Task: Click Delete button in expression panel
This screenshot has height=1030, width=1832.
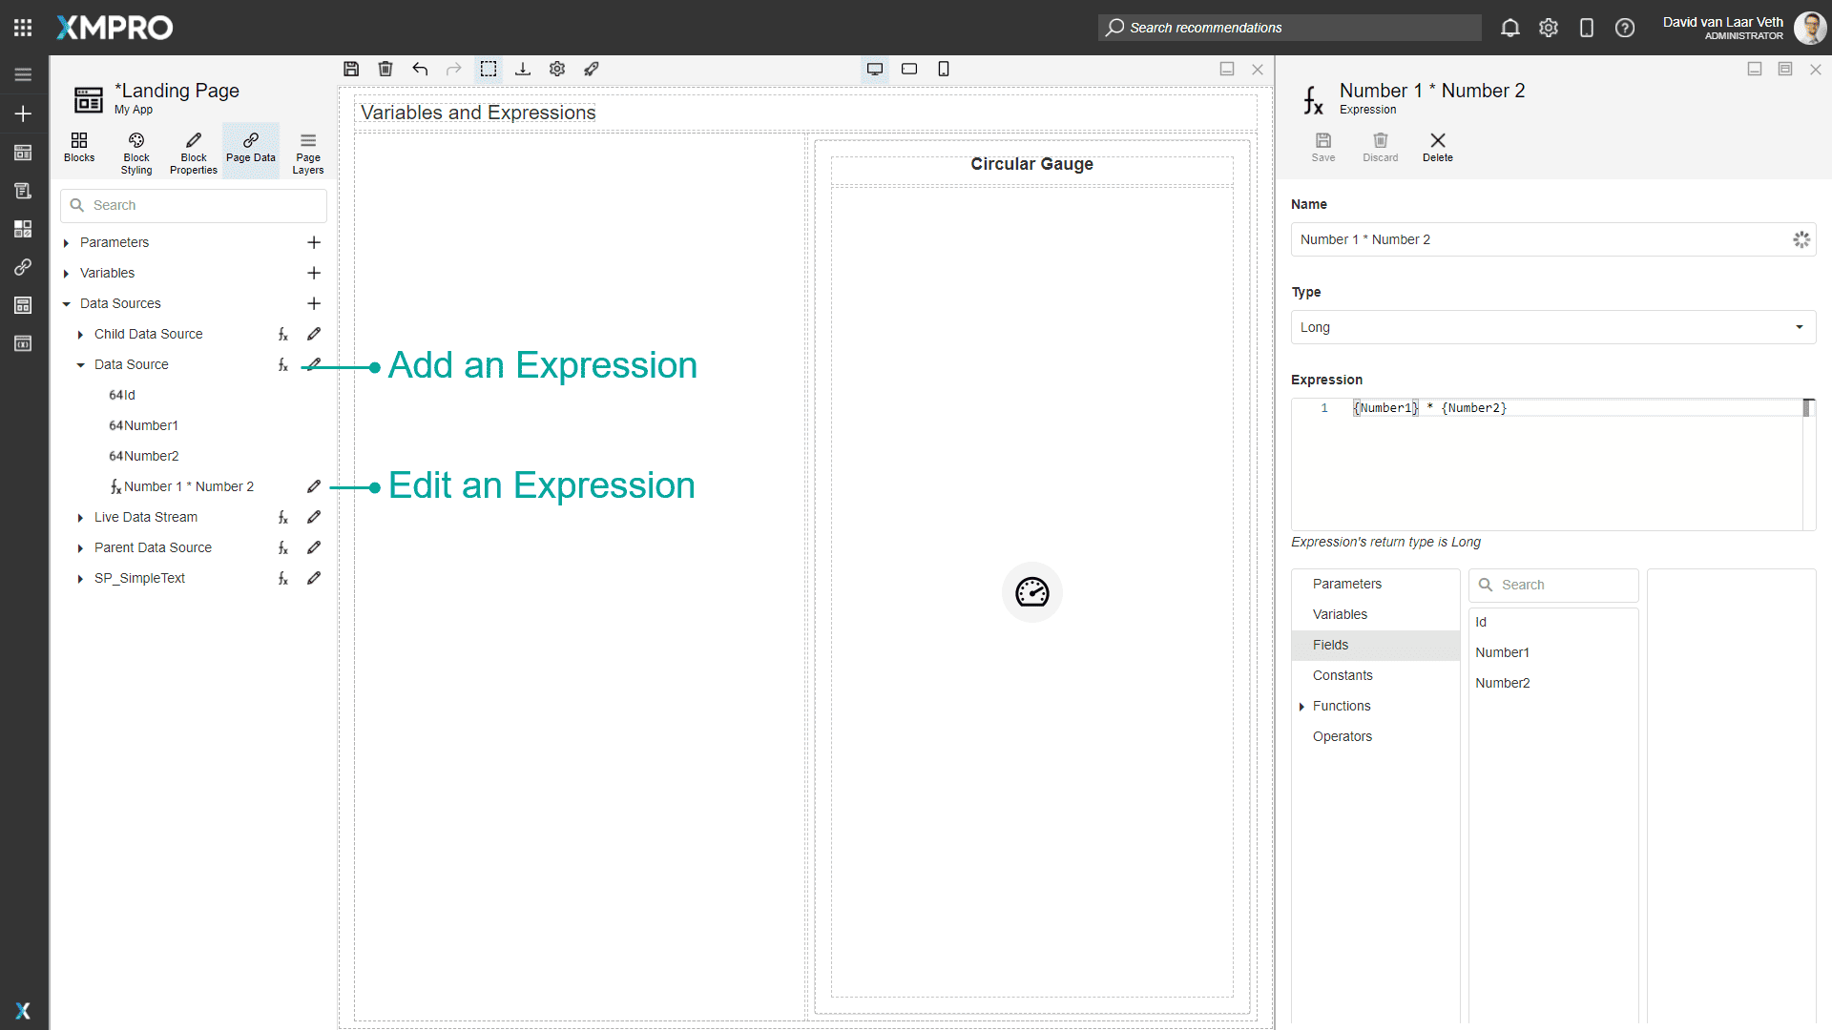Action: [1437, 147]
